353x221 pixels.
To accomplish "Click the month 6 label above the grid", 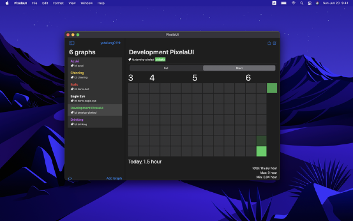I will click(x=248, y=78).
